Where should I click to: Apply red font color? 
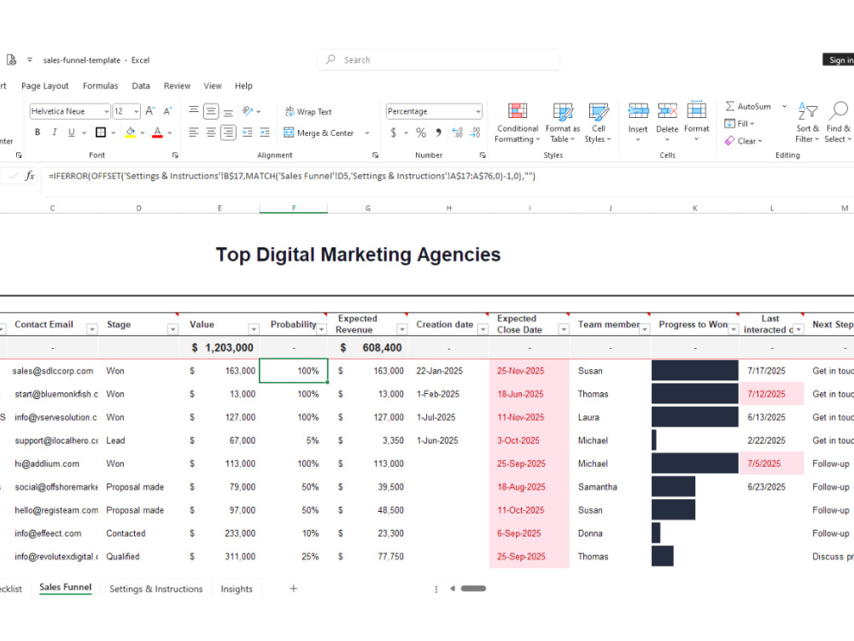[x=157, y=132]
